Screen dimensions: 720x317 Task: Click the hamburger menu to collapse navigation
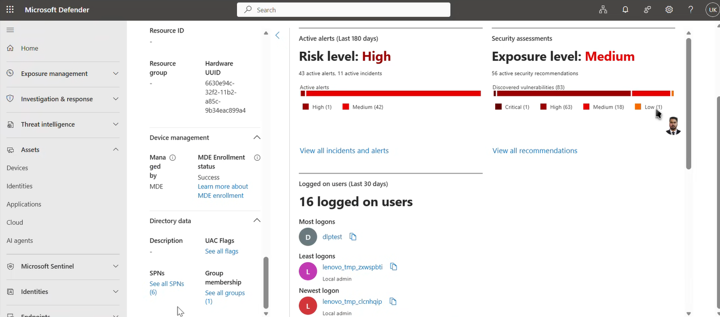point(10,29)
